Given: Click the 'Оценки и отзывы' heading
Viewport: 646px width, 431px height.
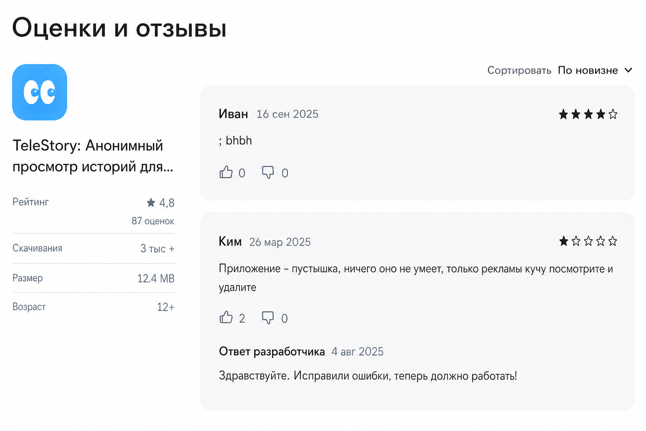Looking at the screenshot, I should [119, 28].
